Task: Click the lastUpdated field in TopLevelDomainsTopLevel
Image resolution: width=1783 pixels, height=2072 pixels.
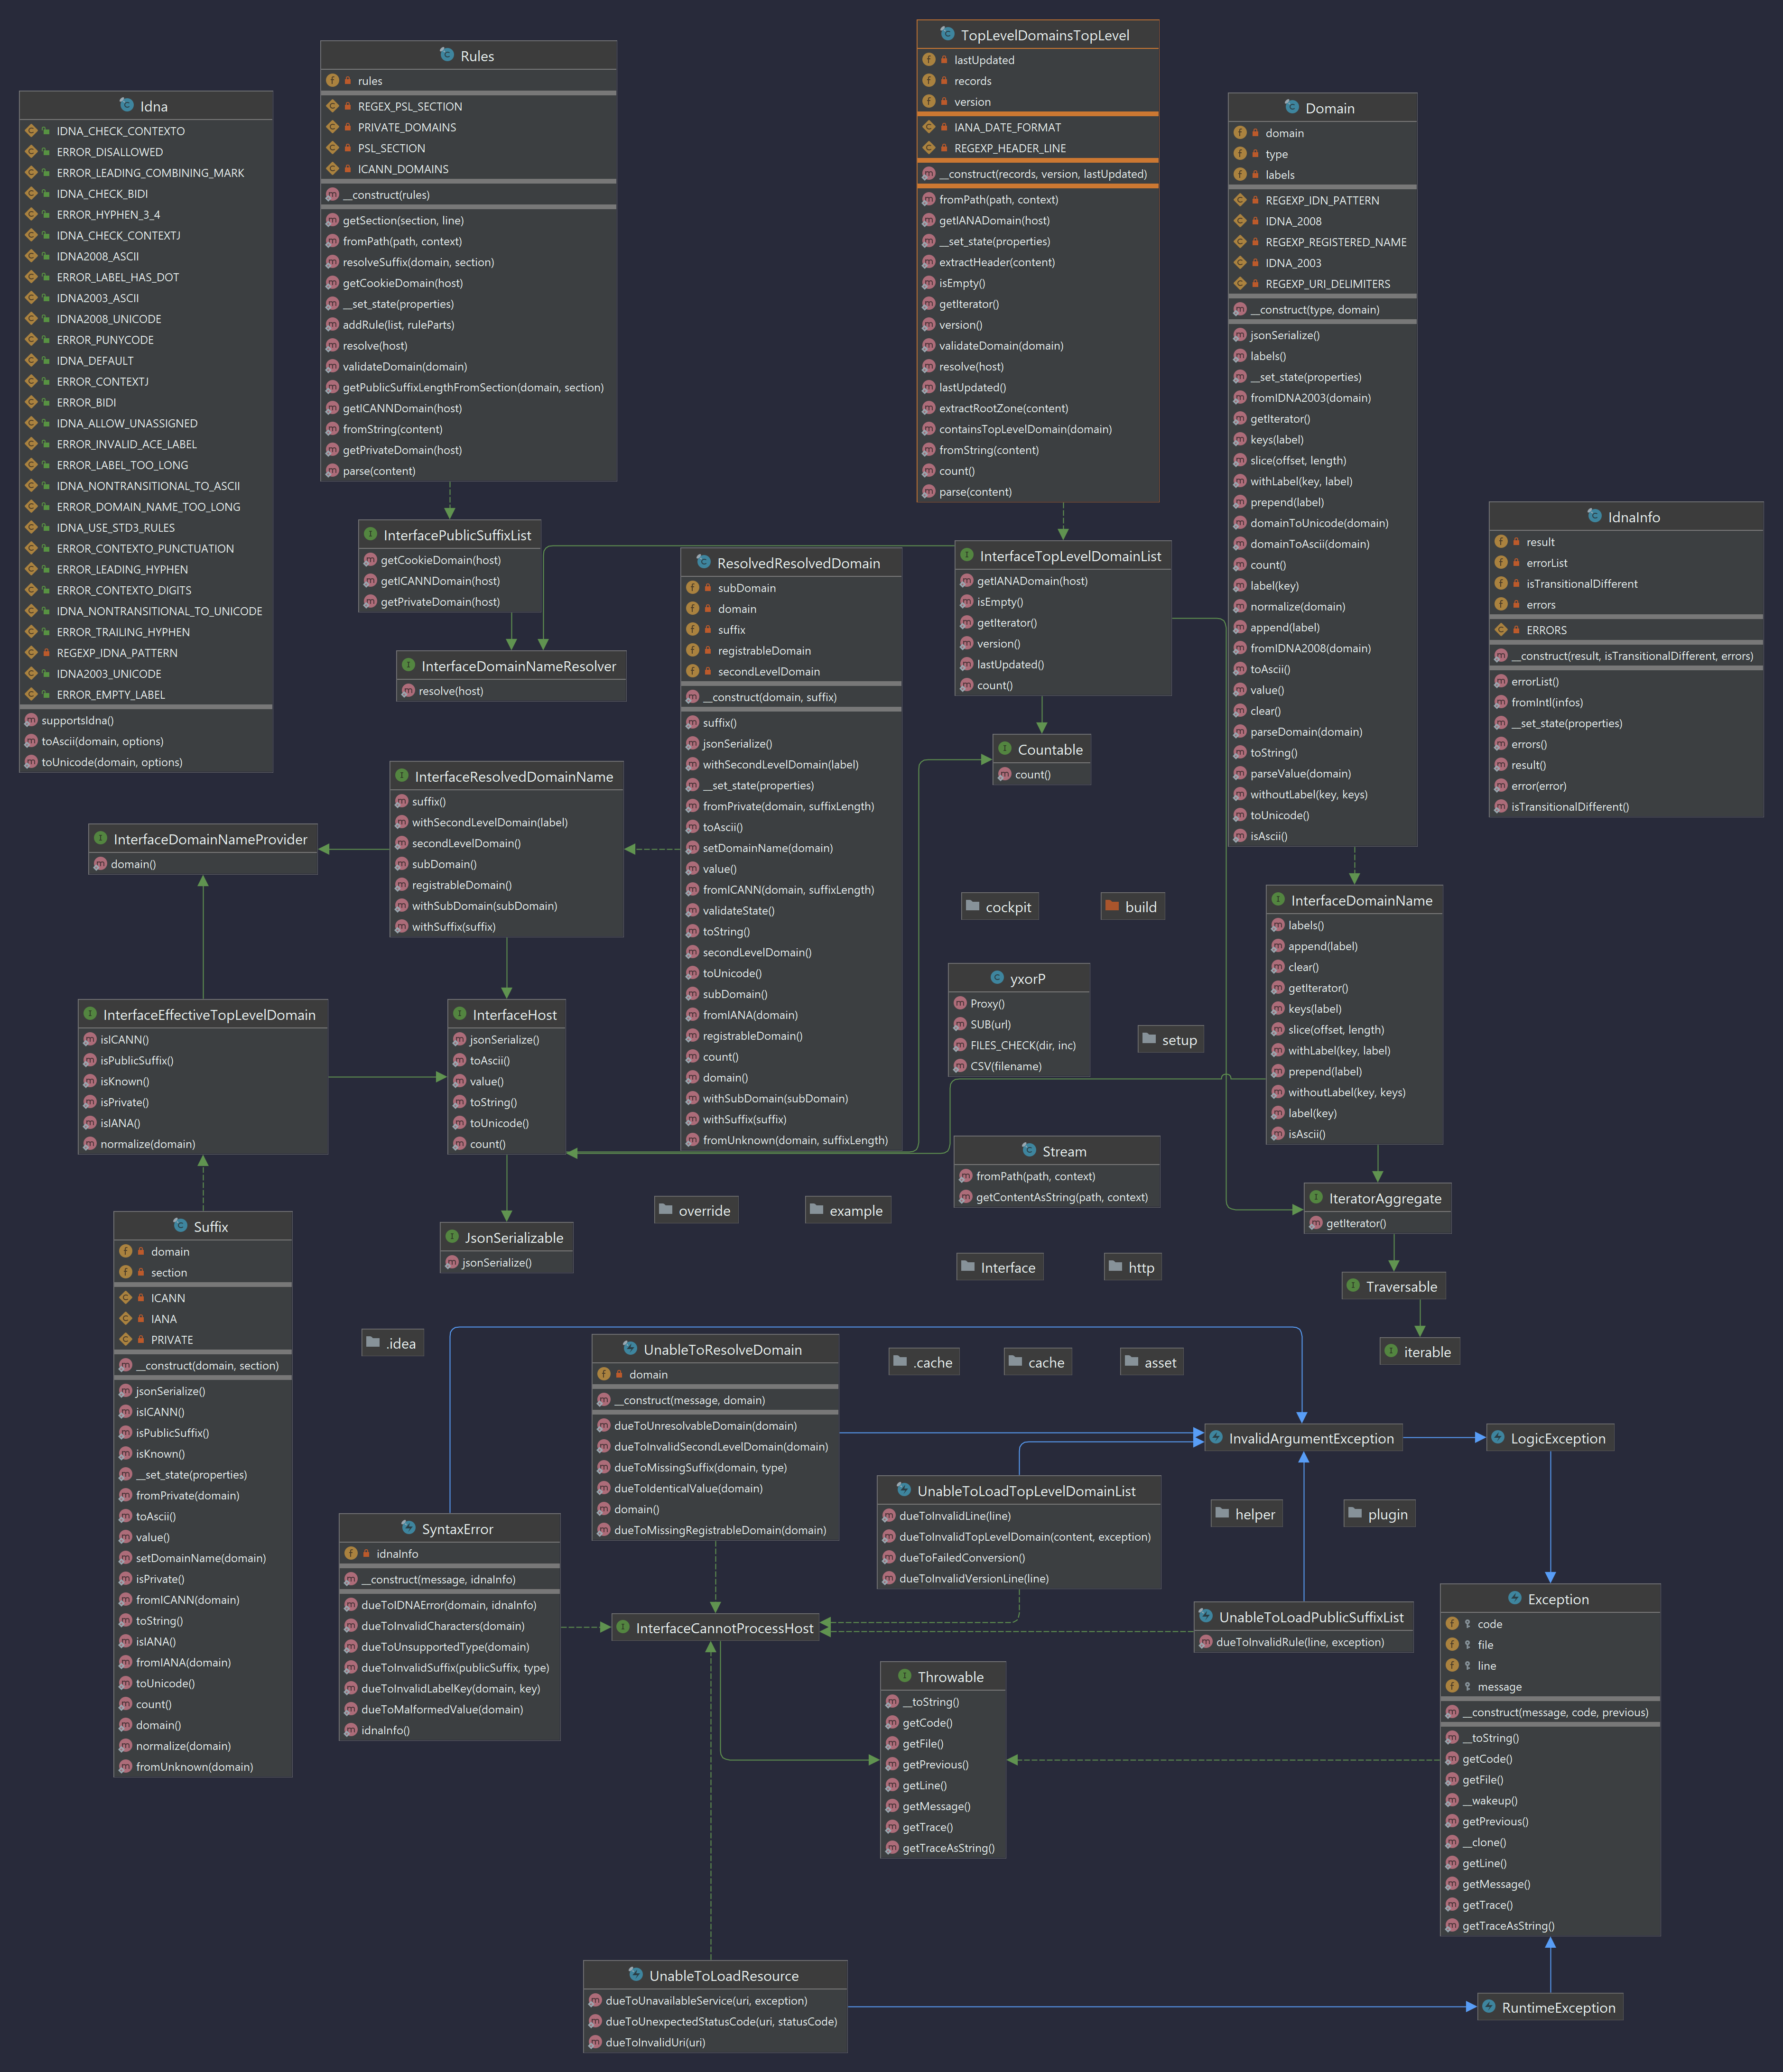Action: click(983, 60)
